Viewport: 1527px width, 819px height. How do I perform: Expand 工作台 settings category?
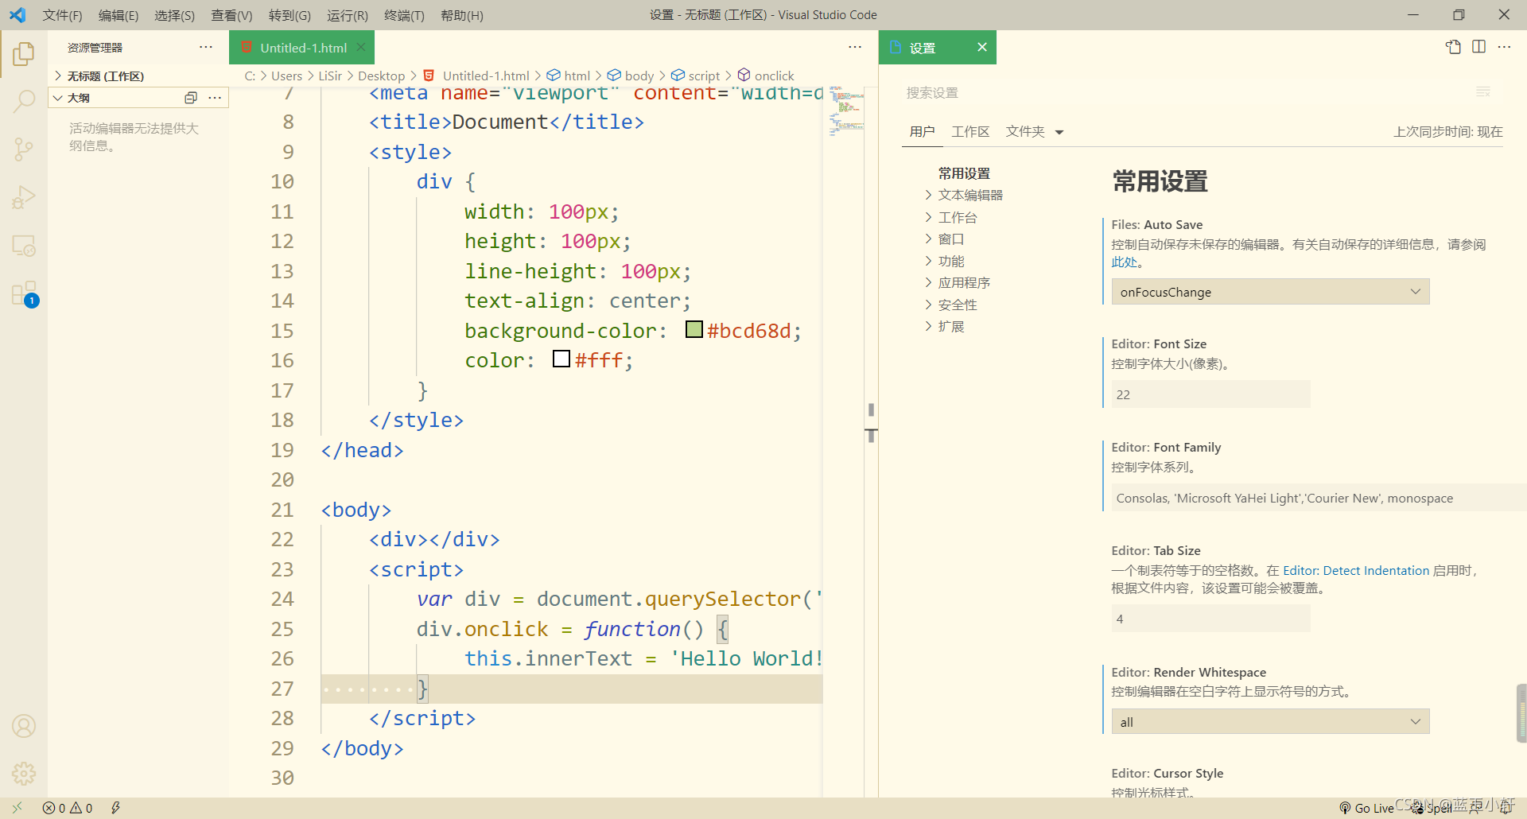click(x=958, y=217)
